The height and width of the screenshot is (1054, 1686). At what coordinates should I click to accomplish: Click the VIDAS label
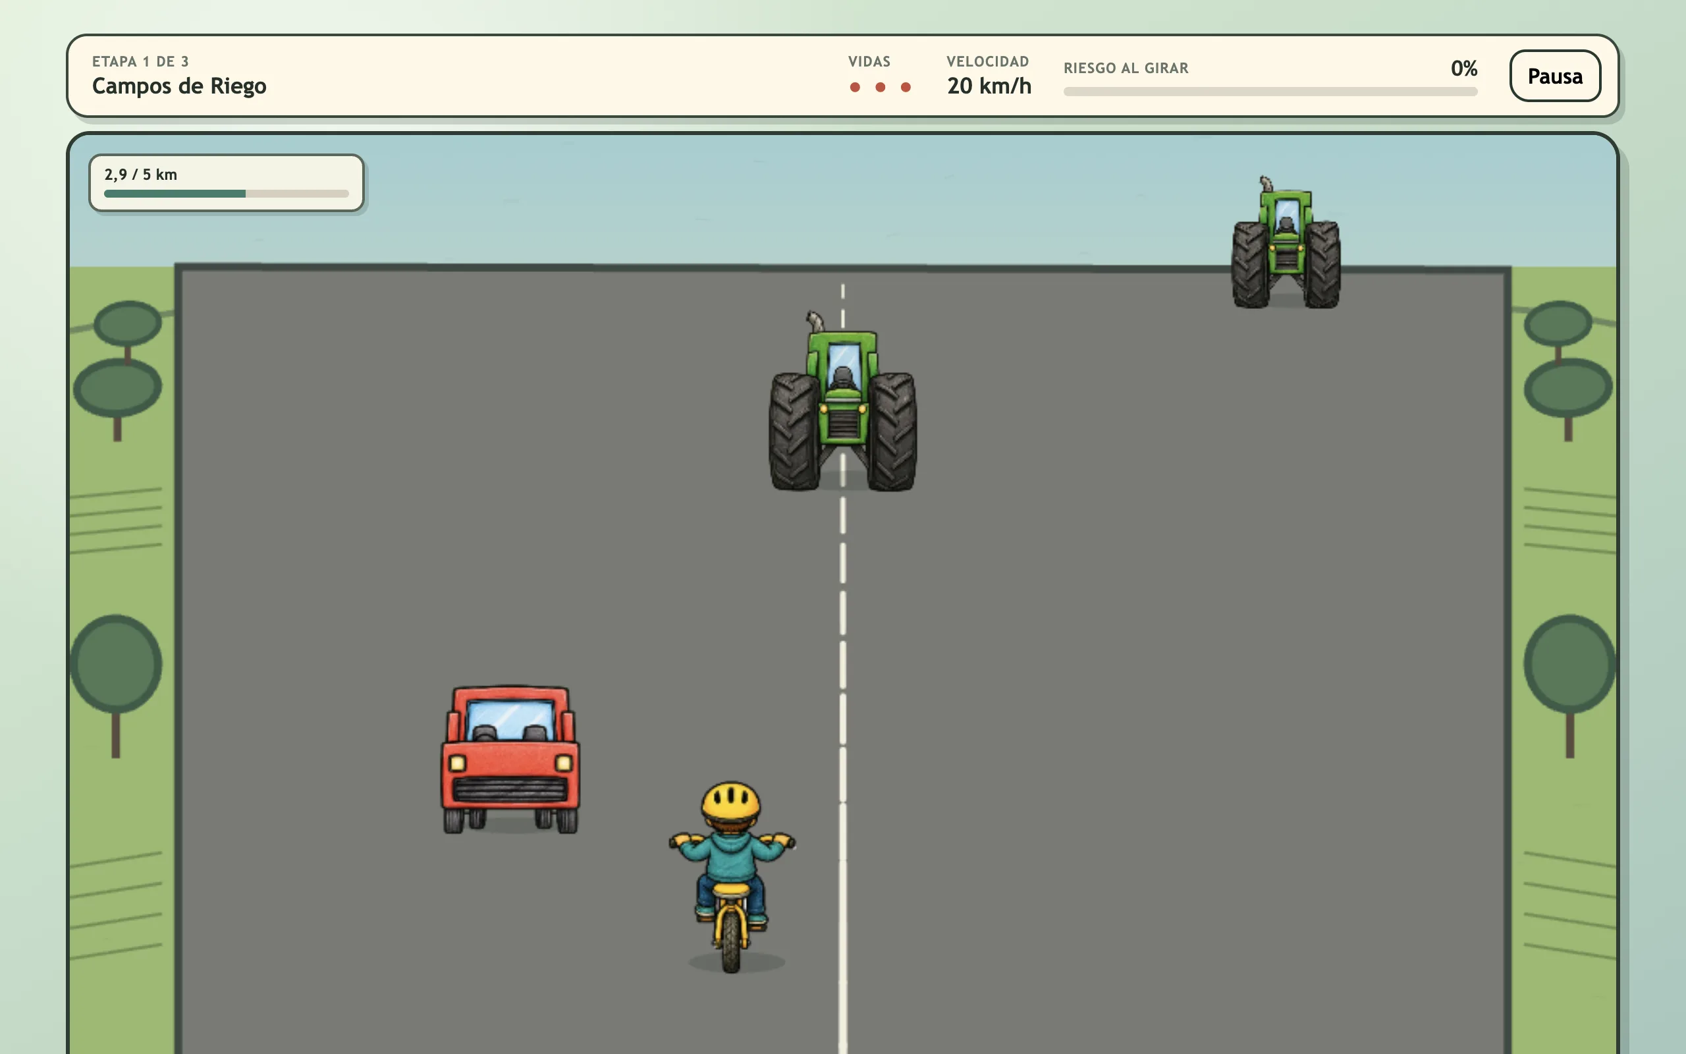(869, 61)
